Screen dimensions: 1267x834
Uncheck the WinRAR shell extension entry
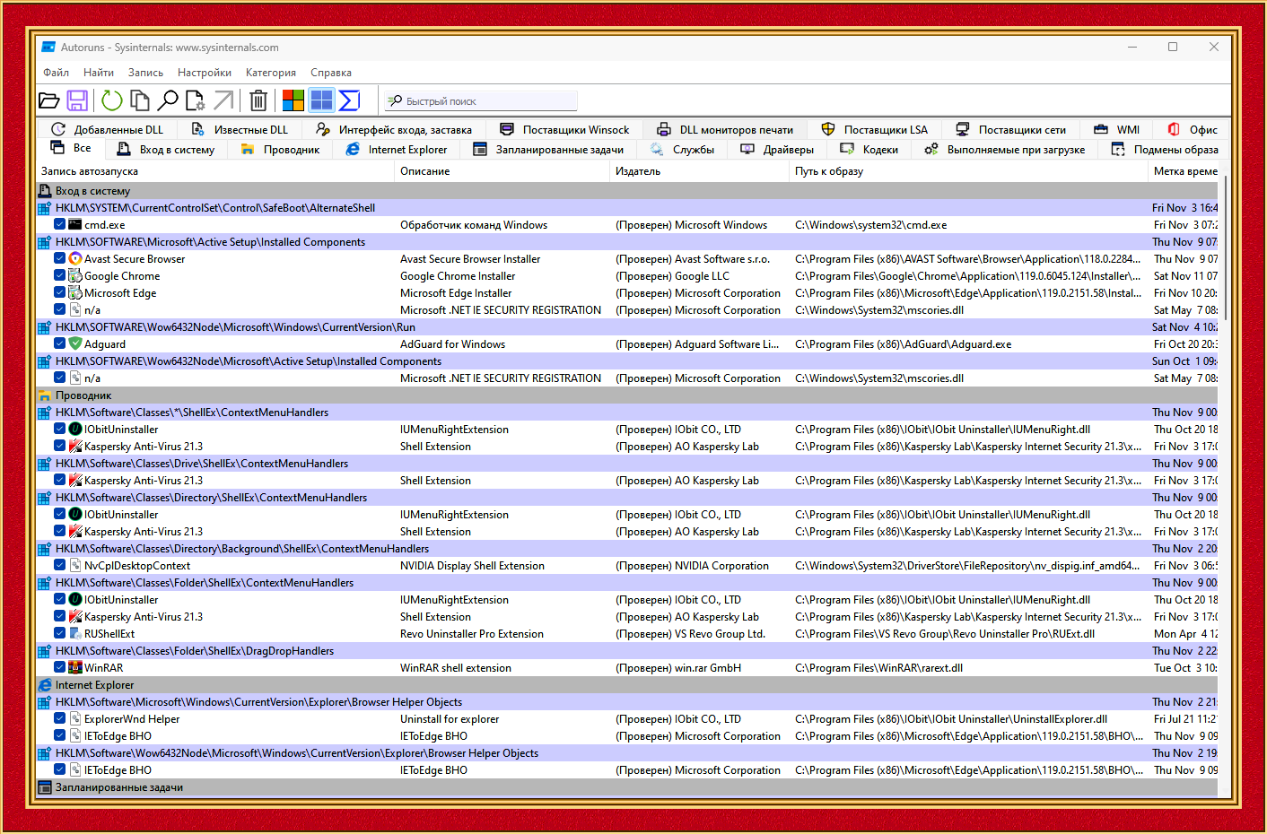59,667
